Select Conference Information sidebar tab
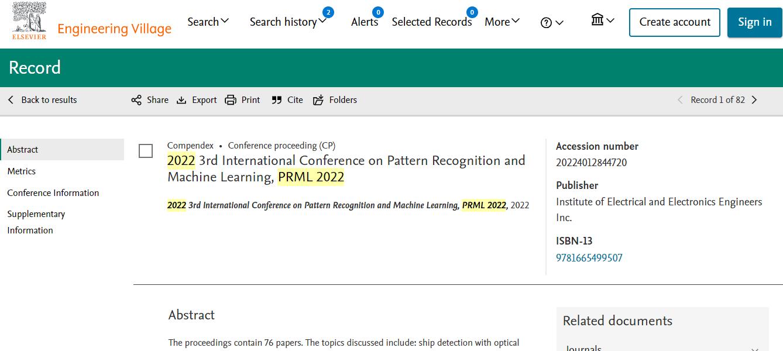 (53, 193)
